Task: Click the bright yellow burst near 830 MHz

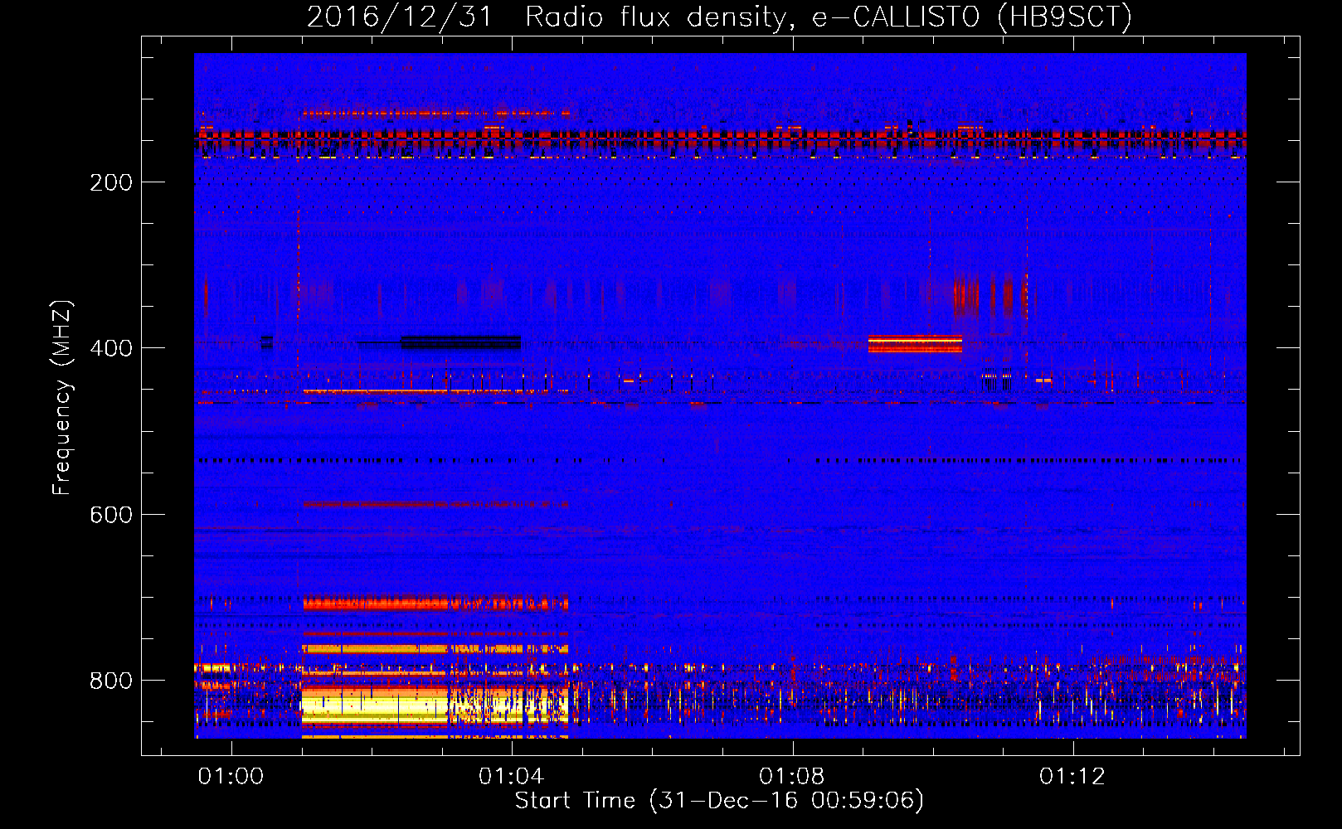Action: coord(435,705)
